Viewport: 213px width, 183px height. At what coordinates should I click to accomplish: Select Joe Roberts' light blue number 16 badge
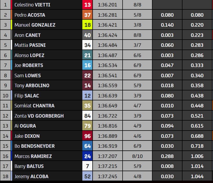pyautogui.click(x=87, y=65)
